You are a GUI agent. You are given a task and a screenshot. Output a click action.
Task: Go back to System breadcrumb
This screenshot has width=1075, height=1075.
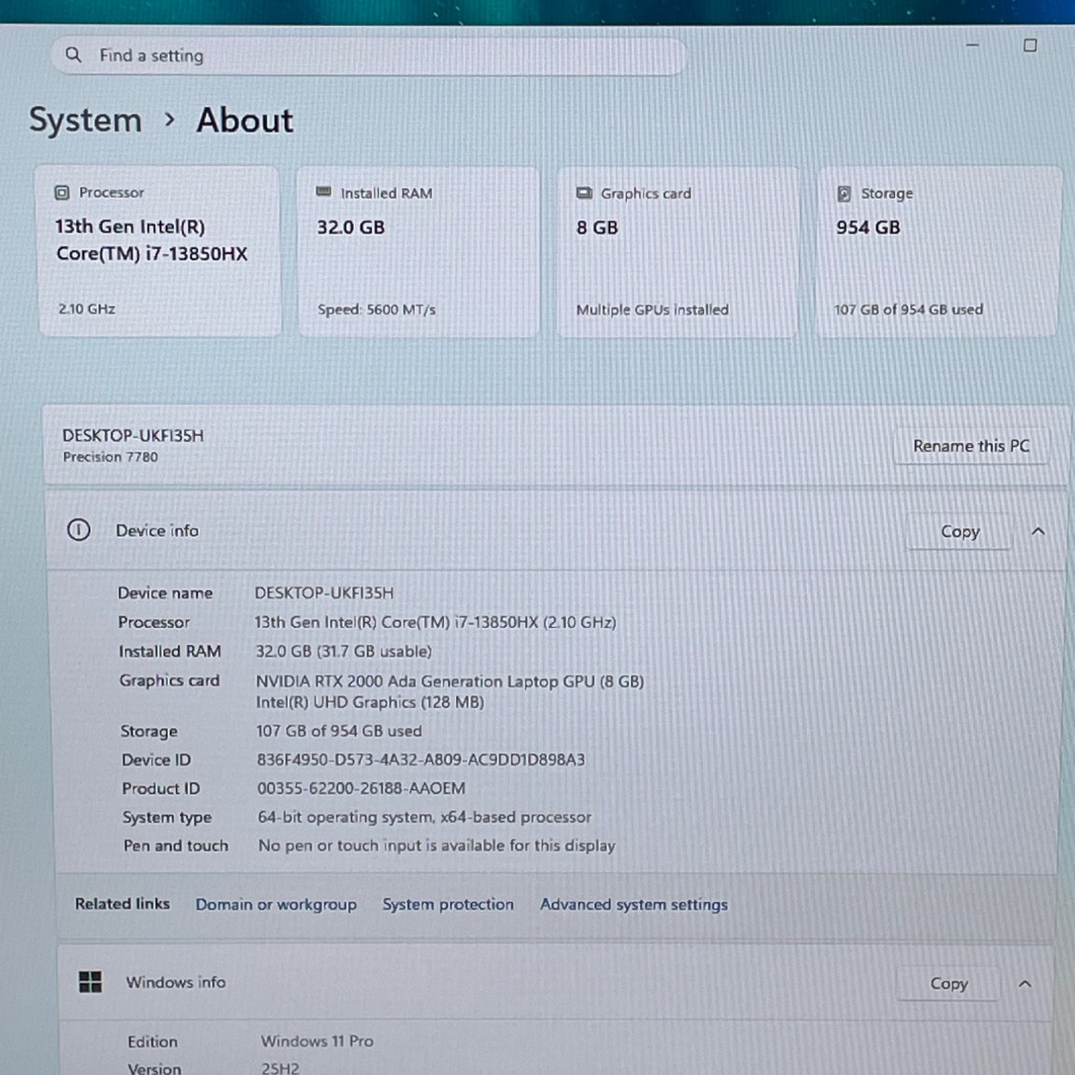(86, 121)
